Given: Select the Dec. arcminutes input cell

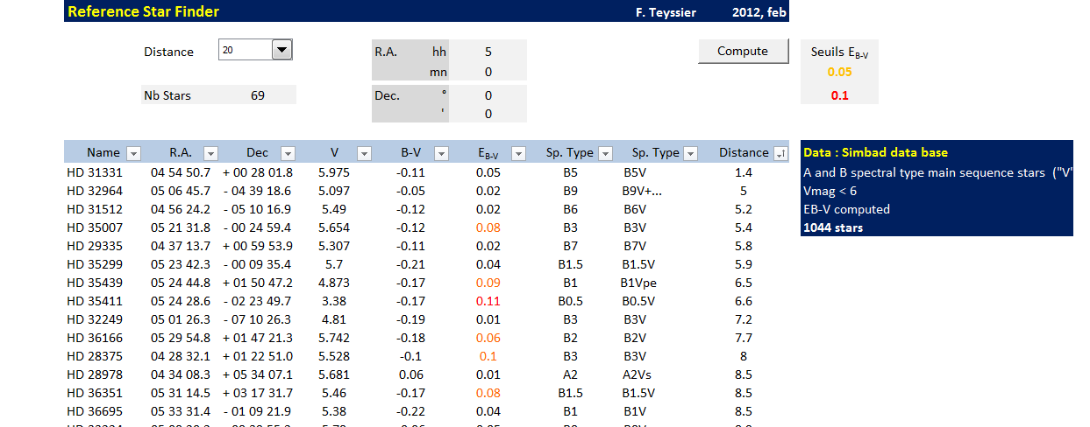Looking at the screenshot, I should pyautogui.click(x=488, y=114).
